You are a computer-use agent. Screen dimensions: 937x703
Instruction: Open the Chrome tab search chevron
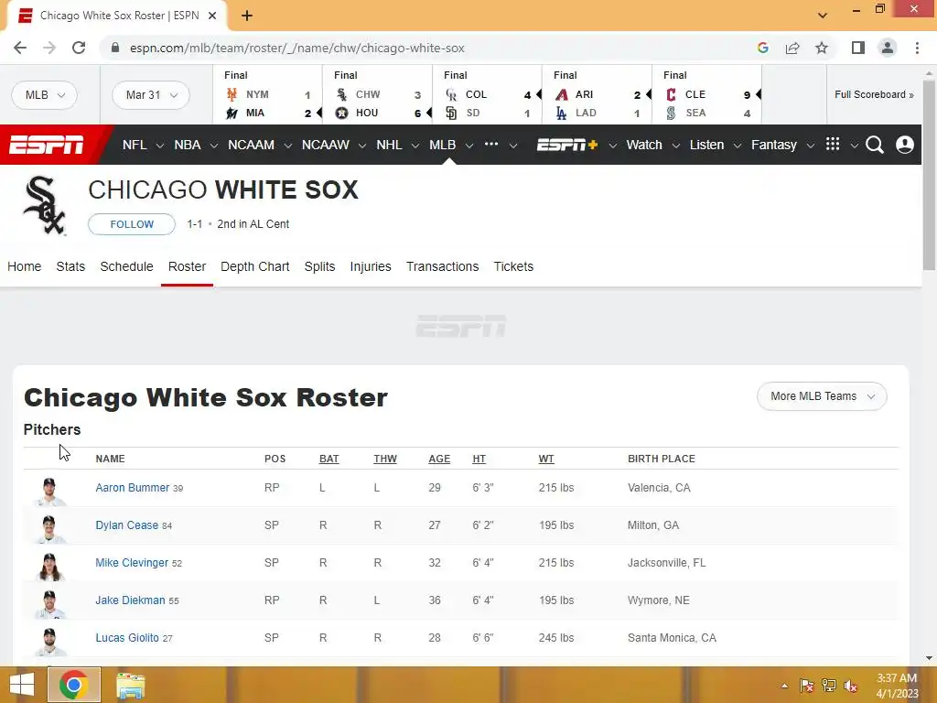click(823, 16)
